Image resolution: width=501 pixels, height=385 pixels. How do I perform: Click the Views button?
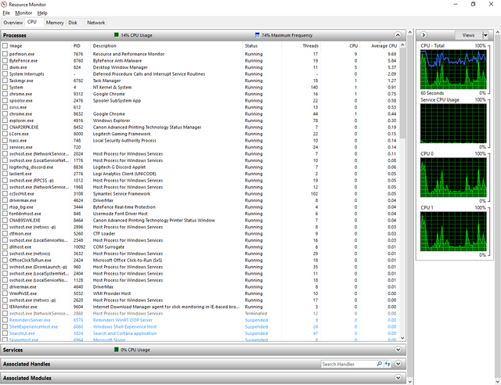pyautogui.click(x=468, y=35)
